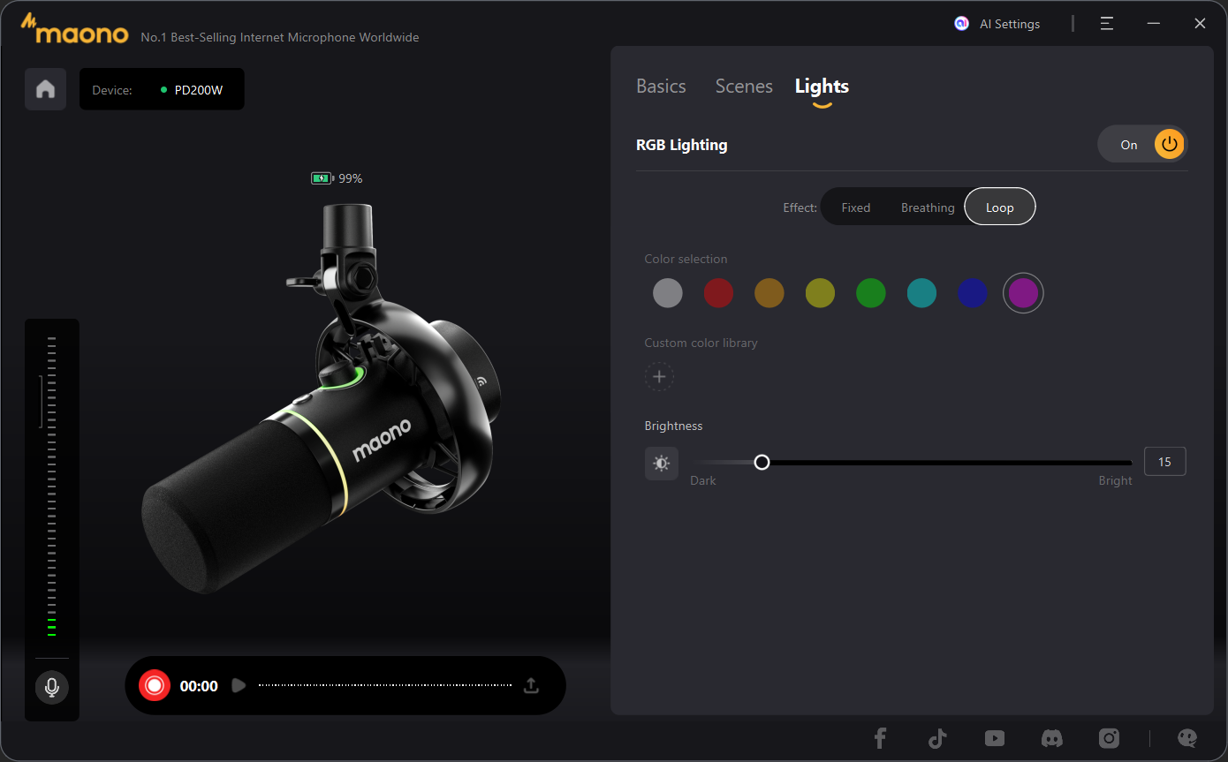This screenshot has width=1228, height=762.
Task: Choose the green color swatch
Action: (871, 293)
